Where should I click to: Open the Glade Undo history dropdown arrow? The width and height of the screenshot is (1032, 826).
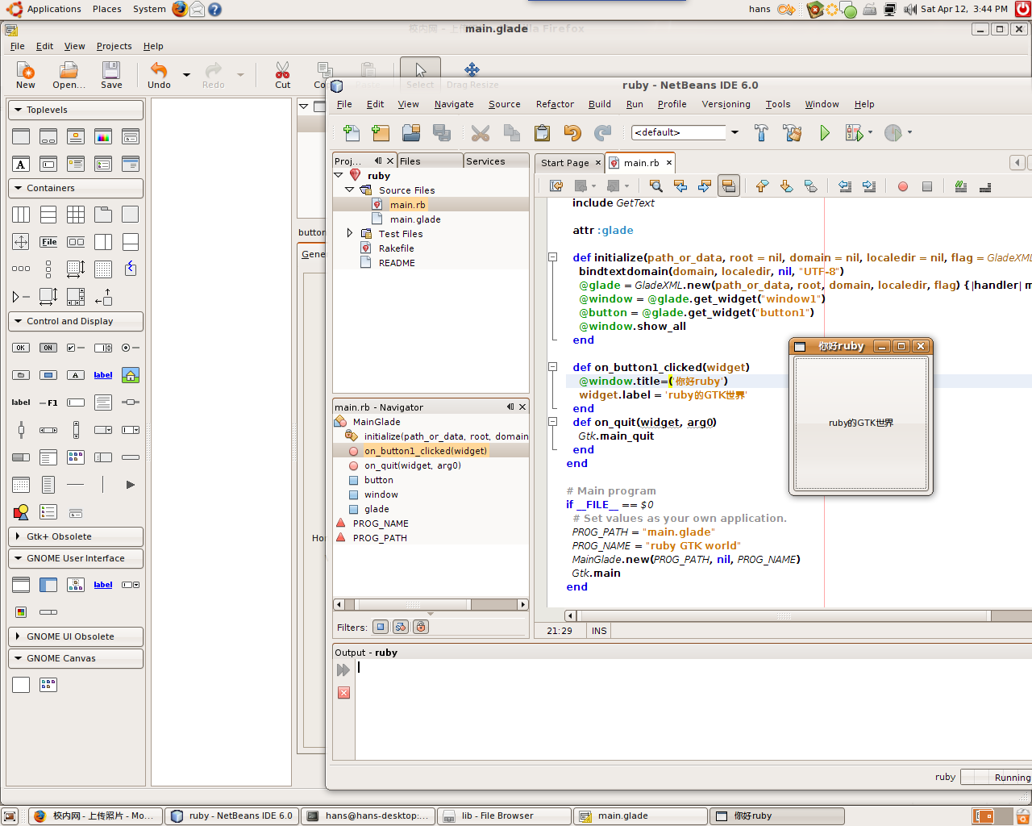[x=186, y=75]
